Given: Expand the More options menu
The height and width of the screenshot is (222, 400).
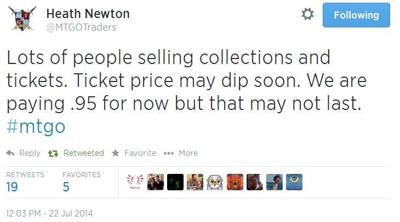Looking at the screenshot, I should pyautogui.click(x=181, y=153).
